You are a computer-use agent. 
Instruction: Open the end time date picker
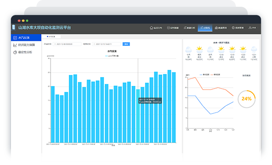tap(106, 44)
